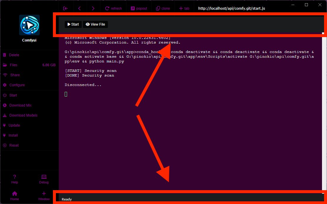
Task: Click Download Models download icon
Action: pos(5,115)
